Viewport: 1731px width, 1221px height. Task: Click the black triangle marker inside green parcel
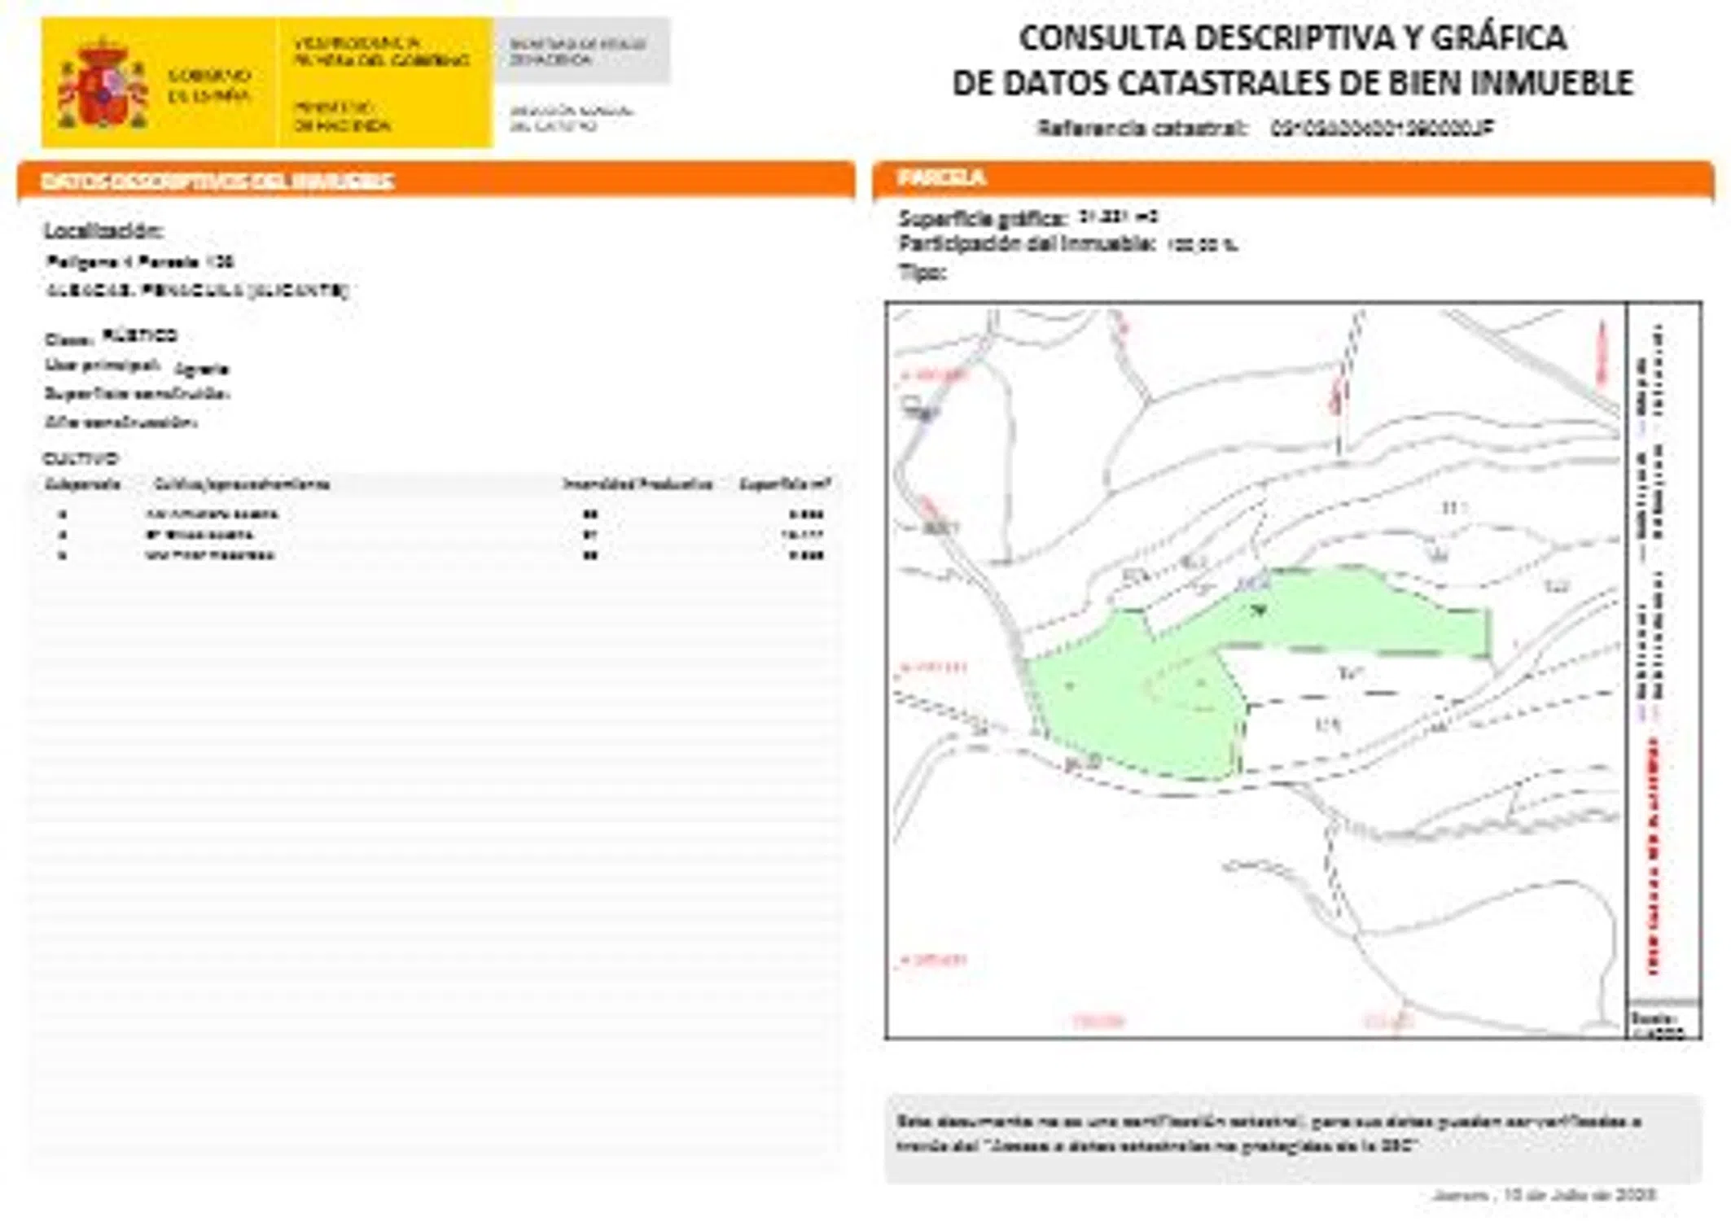[1259, 610]
